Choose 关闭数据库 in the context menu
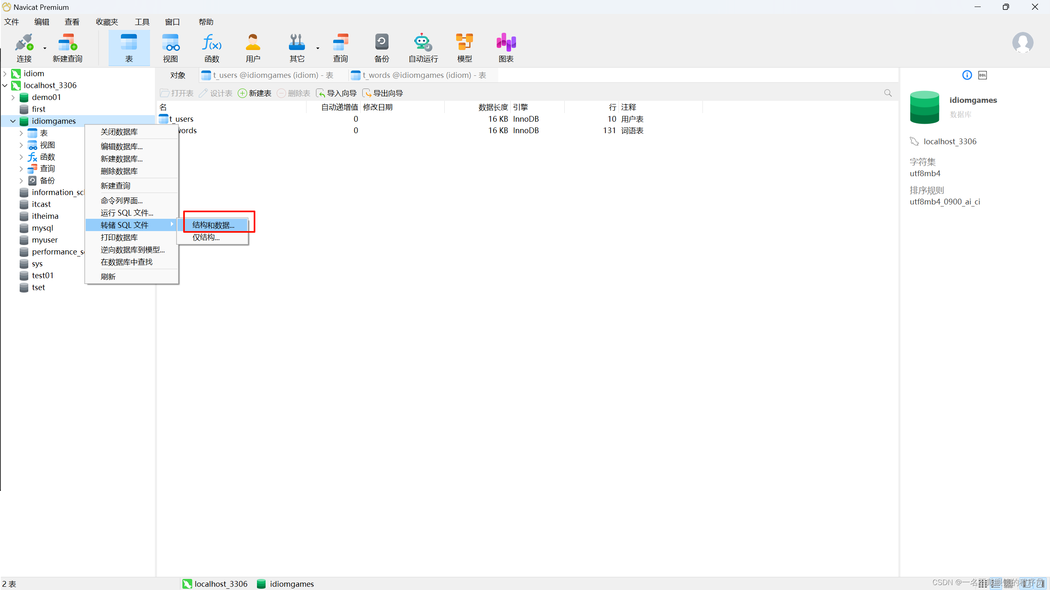 point(132,132)
